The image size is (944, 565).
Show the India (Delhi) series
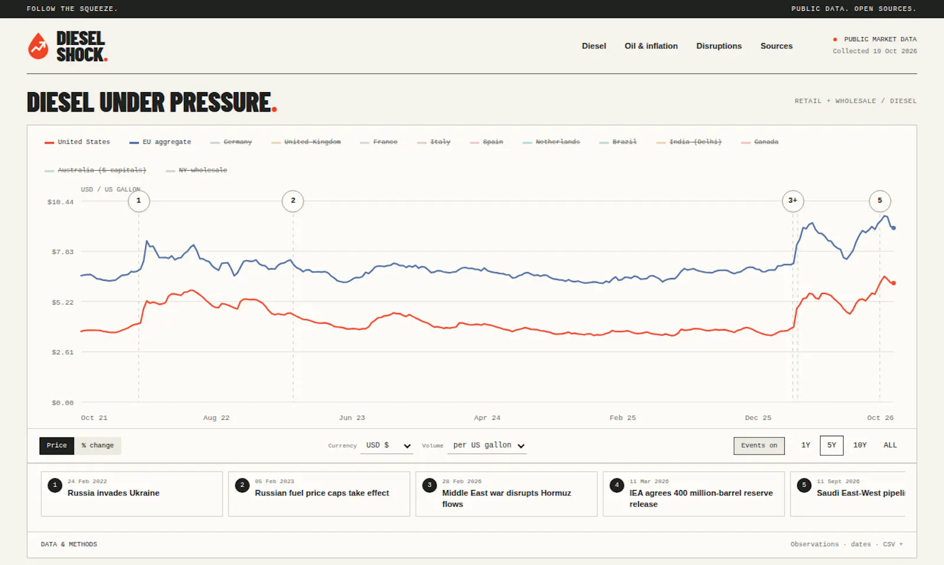(689, 142)
